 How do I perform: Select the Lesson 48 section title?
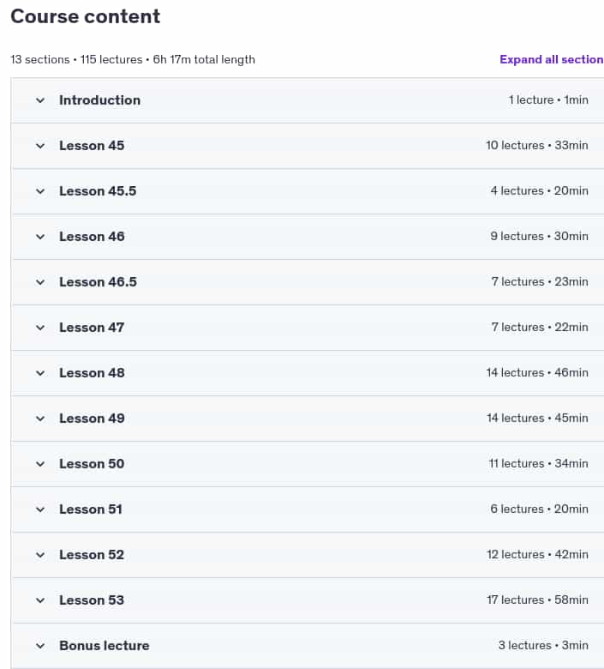click(92, 373)
